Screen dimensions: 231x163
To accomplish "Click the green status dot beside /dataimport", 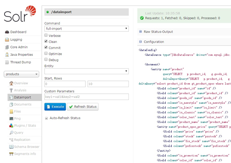I will [48, 12].
